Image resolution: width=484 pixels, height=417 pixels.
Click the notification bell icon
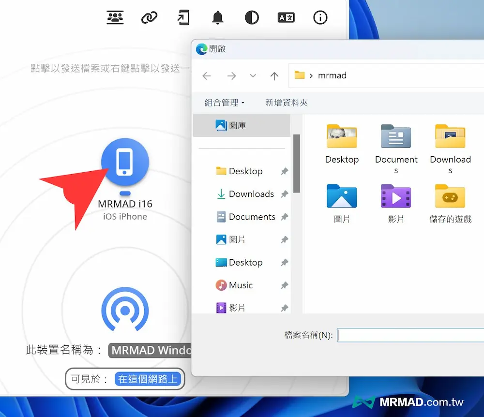[218, 18]
